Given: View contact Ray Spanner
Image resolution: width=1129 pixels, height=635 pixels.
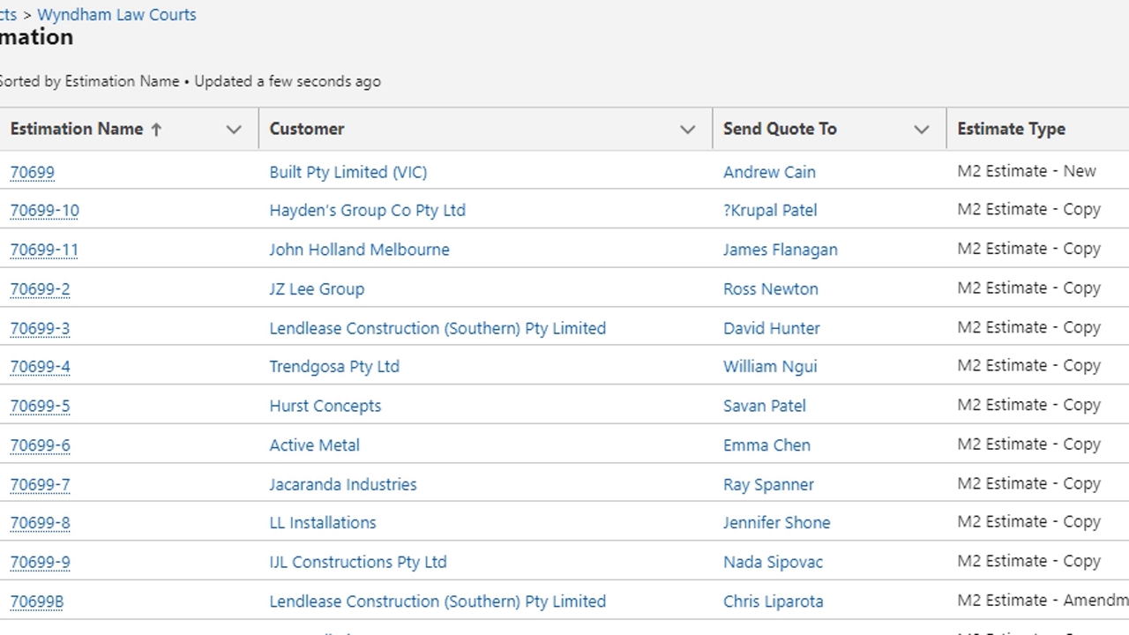Looking at the screenshot, I should [768, 485].
